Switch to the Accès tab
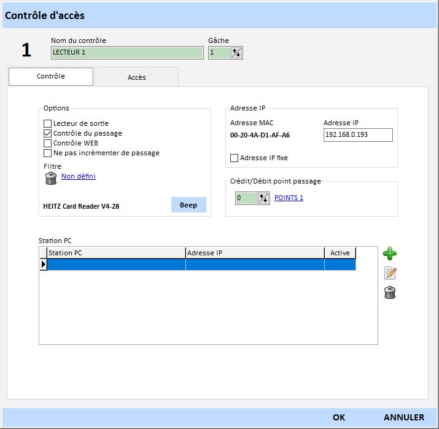This screenshot has width=439, height=429. [x=136, y=77]
